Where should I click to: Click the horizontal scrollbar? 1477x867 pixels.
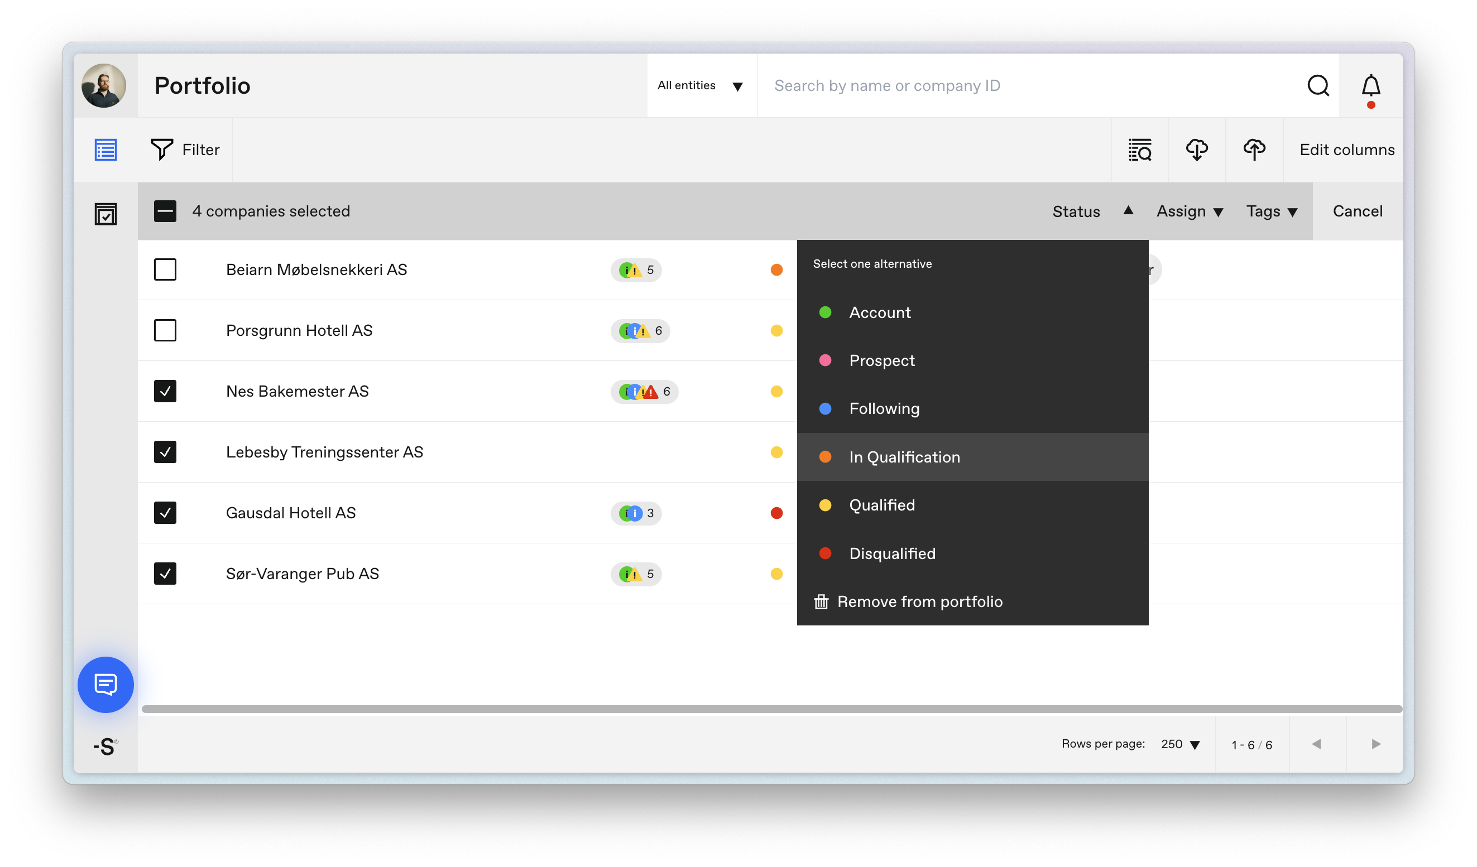tap(771, 709)
